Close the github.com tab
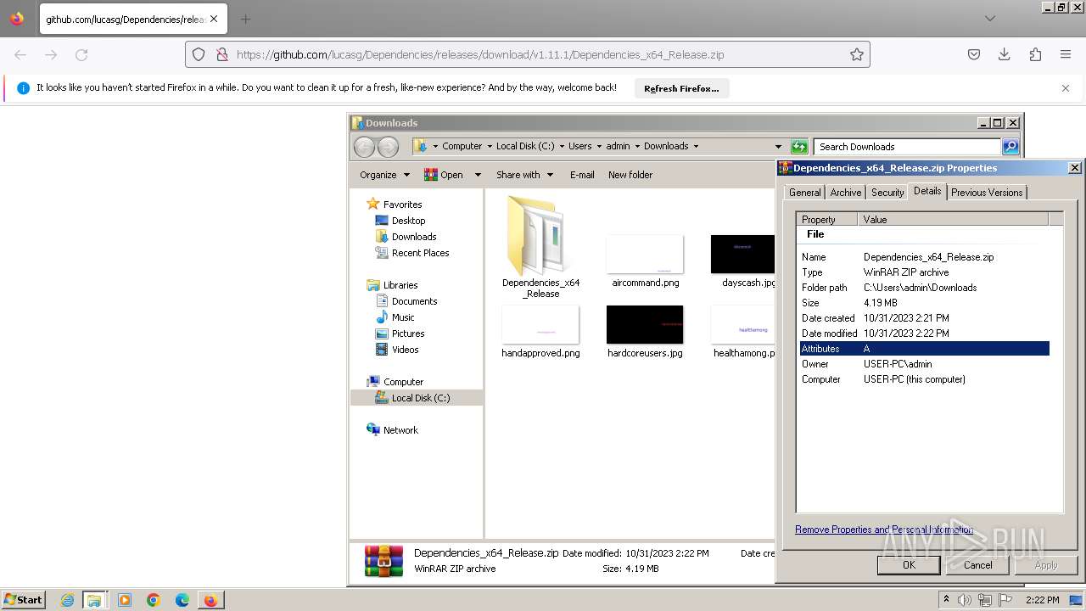1086x611 pixels. 214,19
